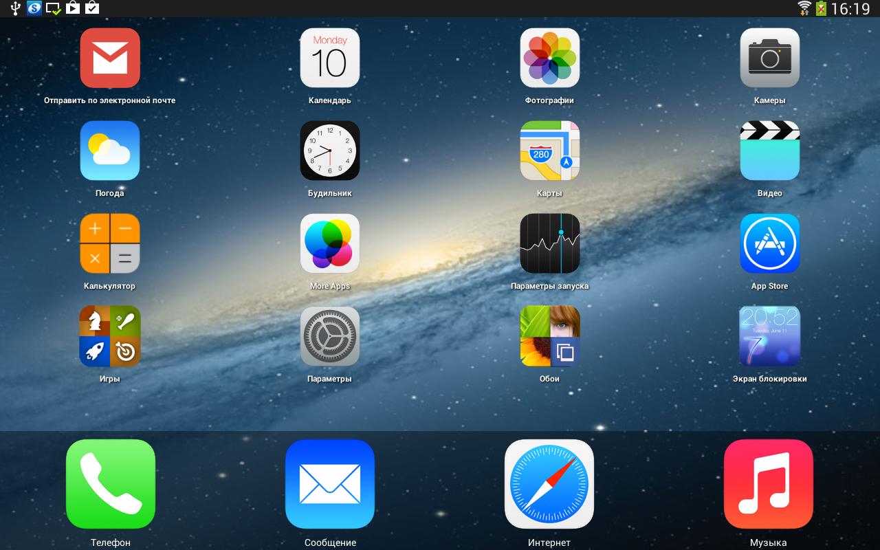The width and height of the screenshot is (880, 550).
Task: Tap the 'Калькулятор' label text
Action: tap(110, 286)
